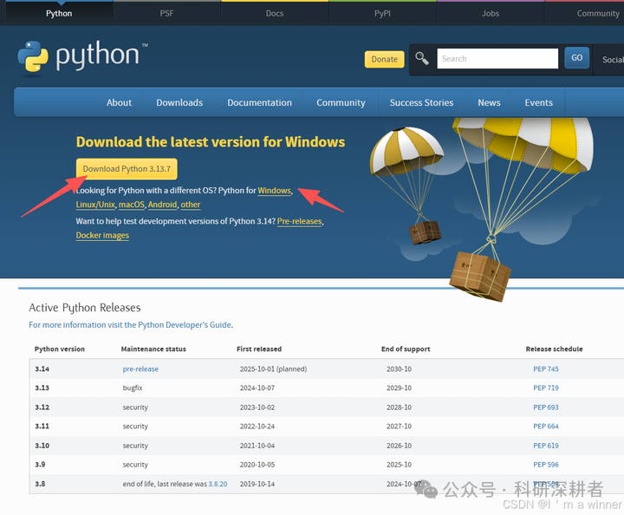Open PEP 664 release schedule link
Screen dimensions: 624x515
click(546, 427)
